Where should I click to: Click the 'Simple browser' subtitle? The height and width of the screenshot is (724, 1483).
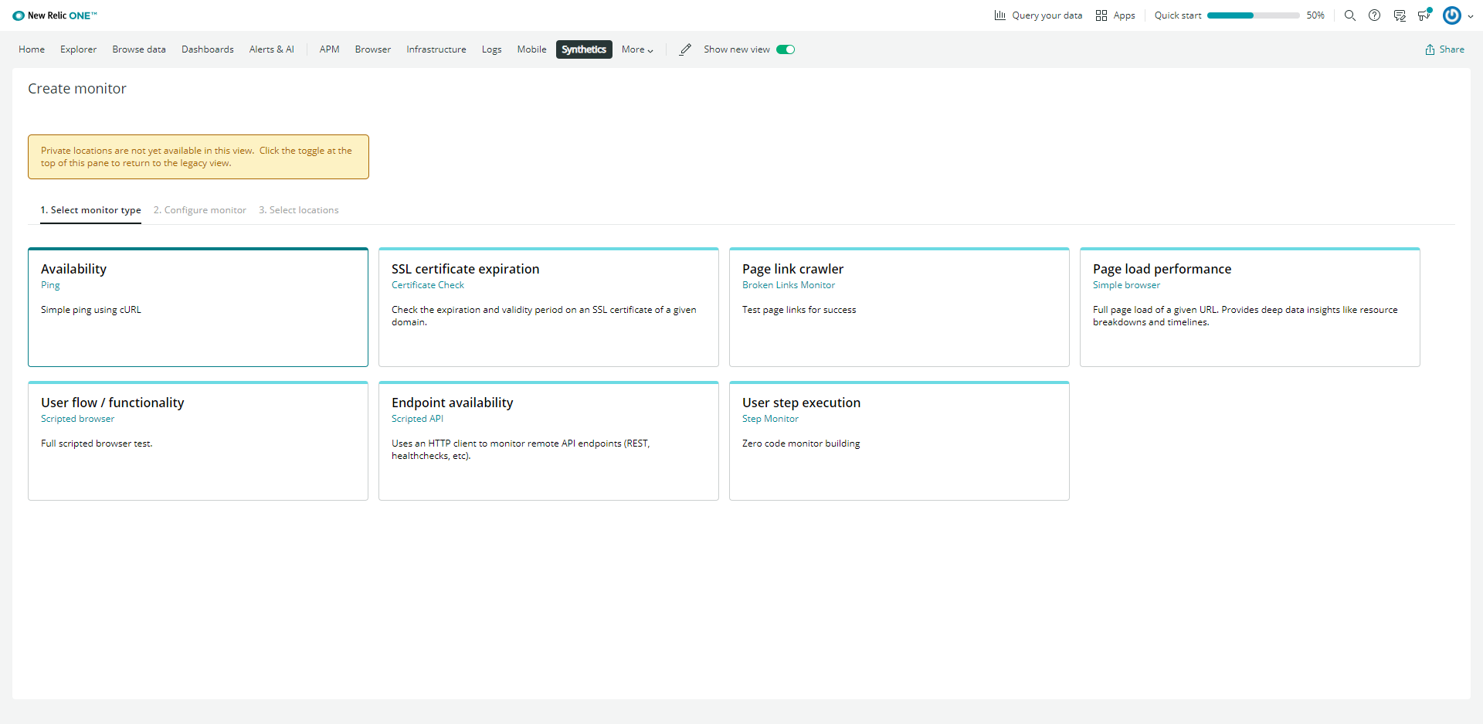[1126, 285]
